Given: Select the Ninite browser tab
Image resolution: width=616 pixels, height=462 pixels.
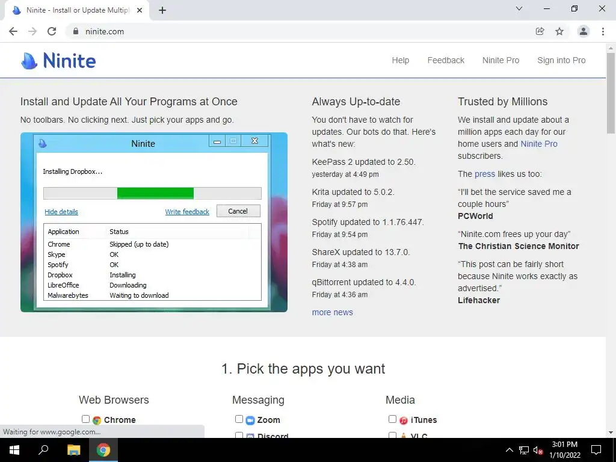Looking at the screenshot, I should pyautogui.click(x=77, y=10).
